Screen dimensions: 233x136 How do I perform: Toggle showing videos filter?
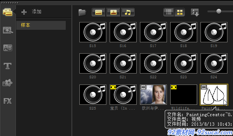(x=98, y=12)
